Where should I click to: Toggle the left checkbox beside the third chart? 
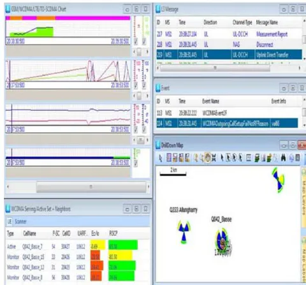click(136, 129)
